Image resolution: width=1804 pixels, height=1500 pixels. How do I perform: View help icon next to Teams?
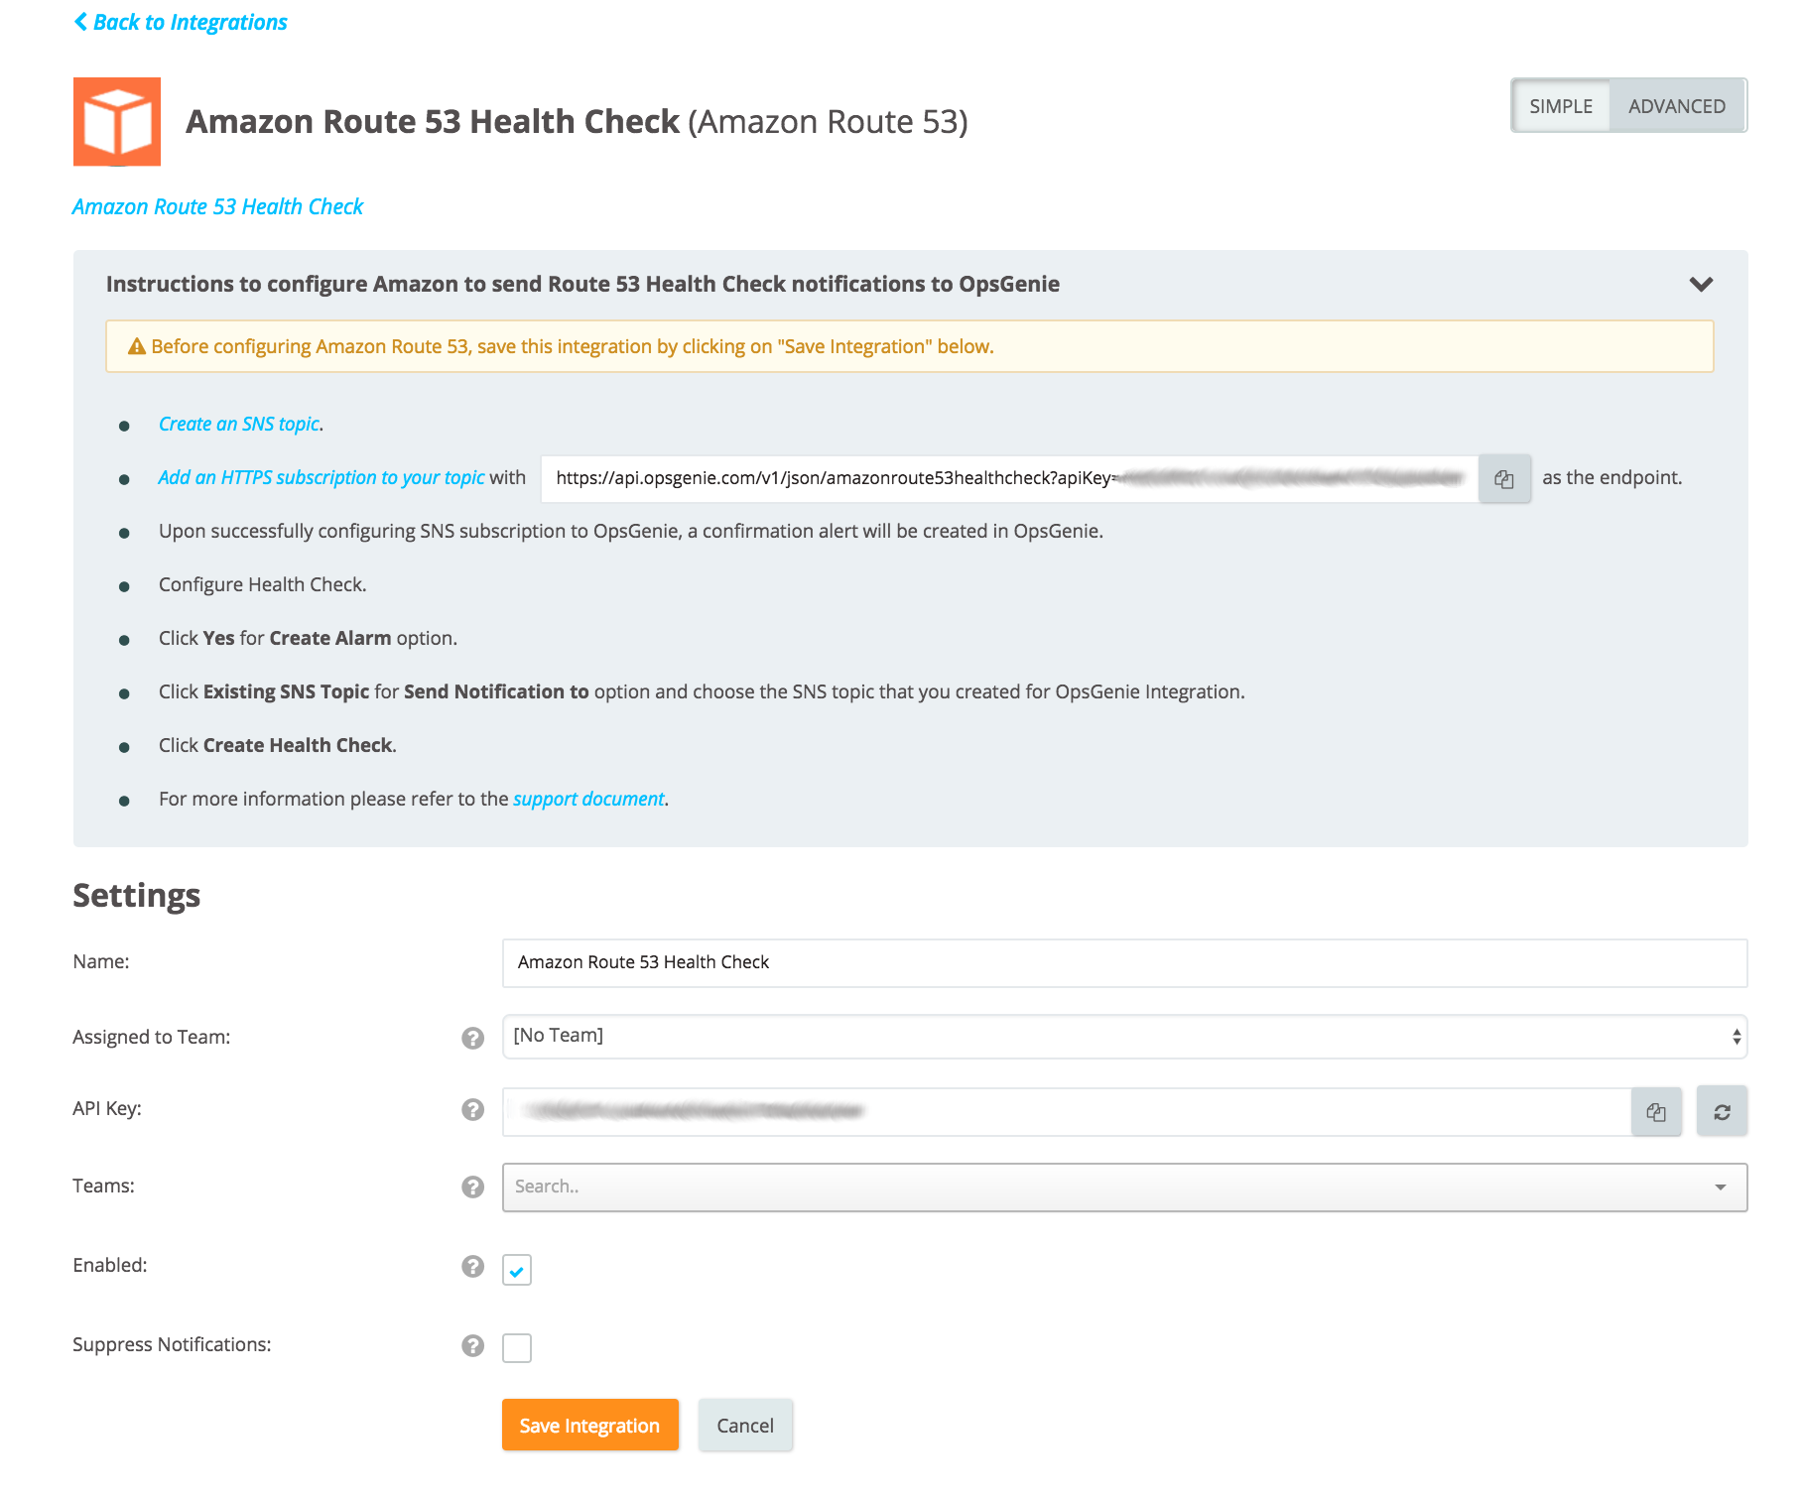pyautogui.click(x=473, y=1187)
